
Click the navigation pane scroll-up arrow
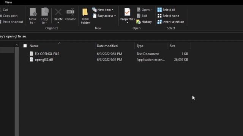point(17,45)
